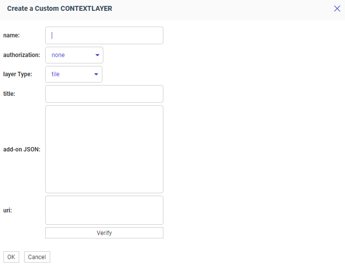Viewport: 345px width, 267px height.
Task: Click the authorization dropdown arrow
Action: tap(97, 55)
